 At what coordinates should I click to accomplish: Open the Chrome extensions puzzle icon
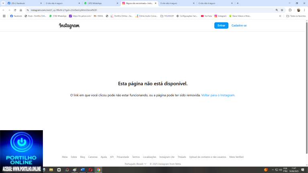point(290,10)
